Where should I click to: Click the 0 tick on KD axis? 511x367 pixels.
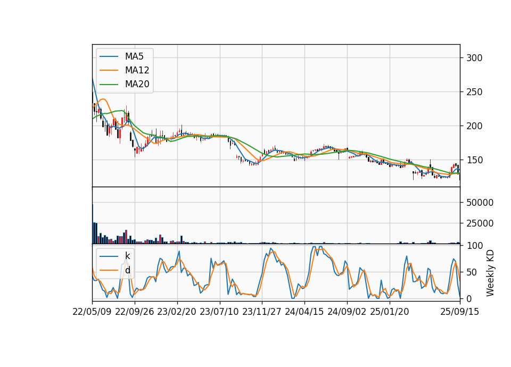[x=468, y=298]
